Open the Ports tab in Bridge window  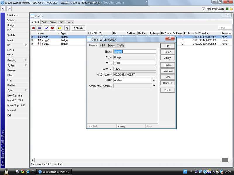click(x=44, y=22)
